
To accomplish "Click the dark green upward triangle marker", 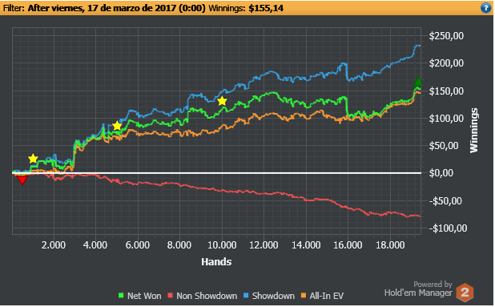I will (x=418, y=82).
